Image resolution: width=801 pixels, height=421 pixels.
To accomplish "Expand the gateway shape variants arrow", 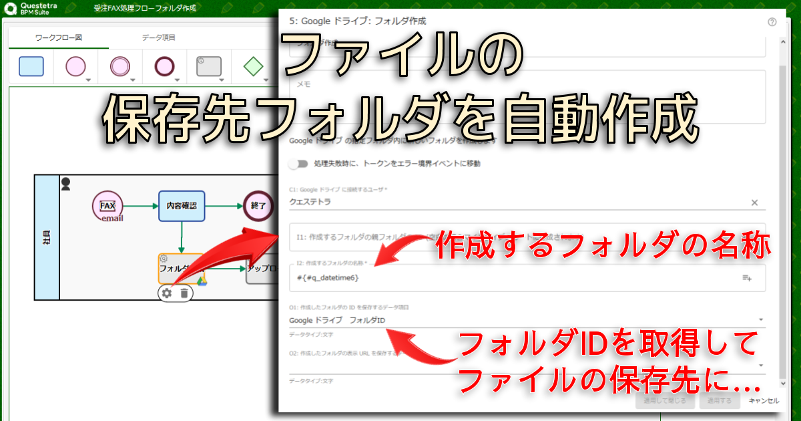I will 266,80.
